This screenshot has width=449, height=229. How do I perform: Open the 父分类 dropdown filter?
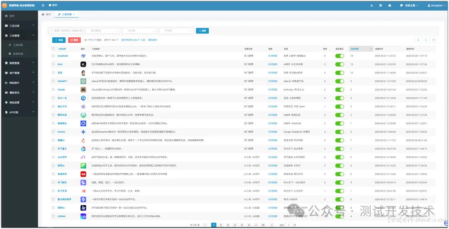pos(139,31)
